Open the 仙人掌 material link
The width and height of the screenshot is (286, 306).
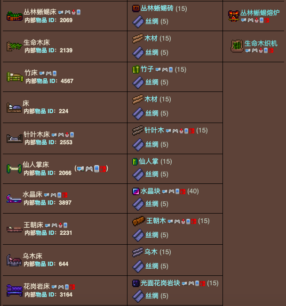148,161
